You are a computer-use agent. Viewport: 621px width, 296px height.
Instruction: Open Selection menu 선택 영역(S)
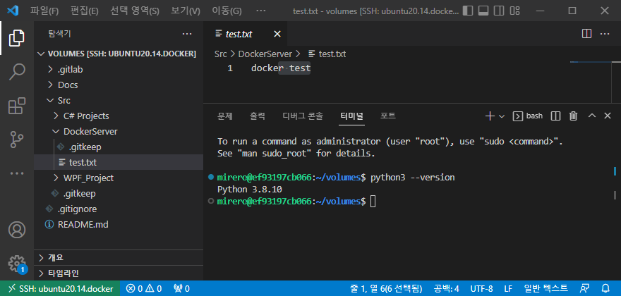[135, 11]
